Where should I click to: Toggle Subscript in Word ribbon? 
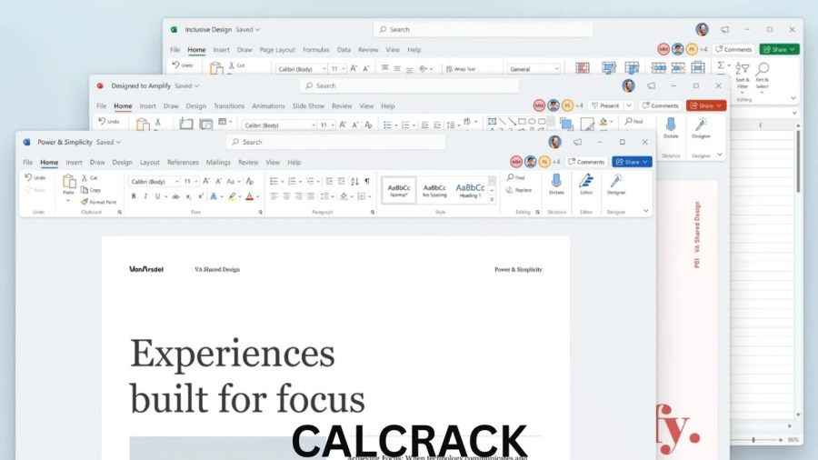[188, 196]
